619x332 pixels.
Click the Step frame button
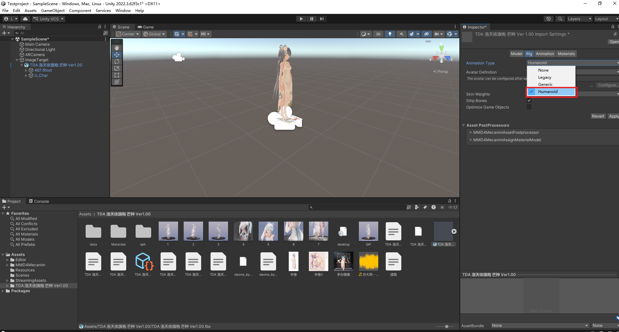point(322,19)
